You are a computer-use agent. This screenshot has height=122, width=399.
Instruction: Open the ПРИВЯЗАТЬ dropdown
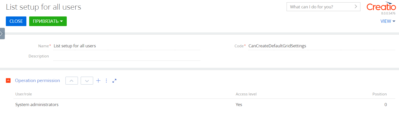pyautogui.click(x=48, y=21)
